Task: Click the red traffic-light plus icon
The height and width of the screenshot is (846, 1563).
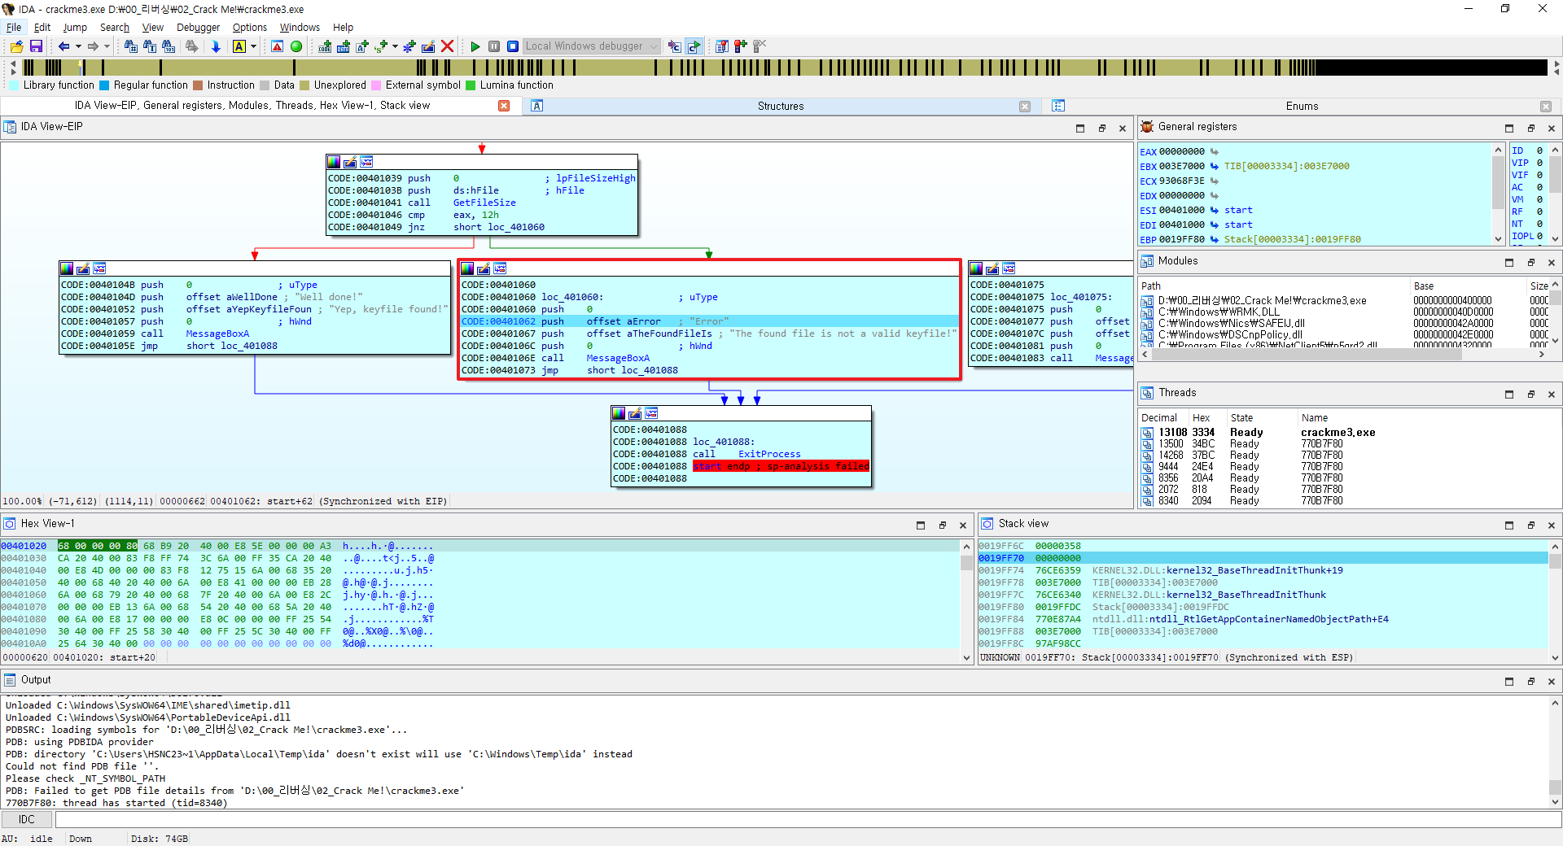Action: pos(740,46)
